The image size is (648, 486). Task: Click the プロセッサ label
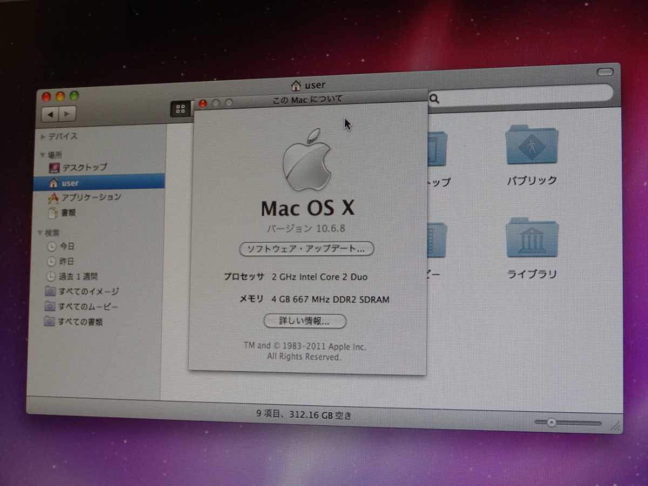point(244,277)
